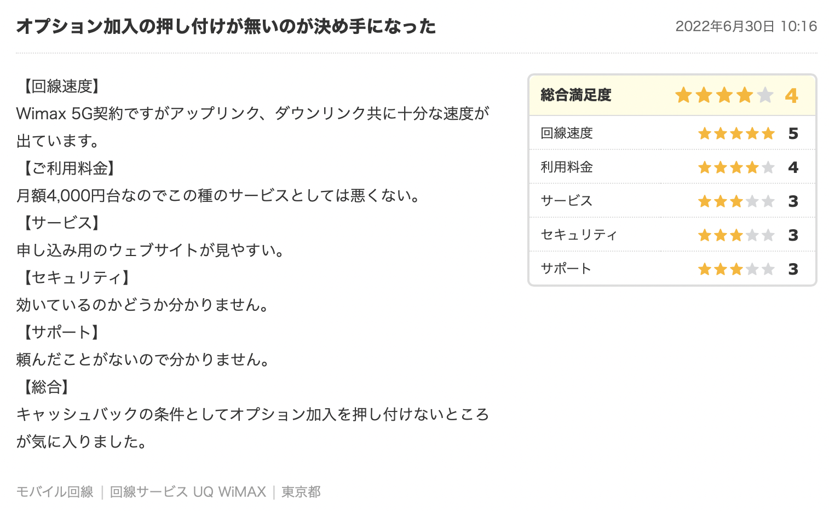
Task: Click the 回線速度 five-star rating icons
Action: pyautogui.click(x=736, y=133)
